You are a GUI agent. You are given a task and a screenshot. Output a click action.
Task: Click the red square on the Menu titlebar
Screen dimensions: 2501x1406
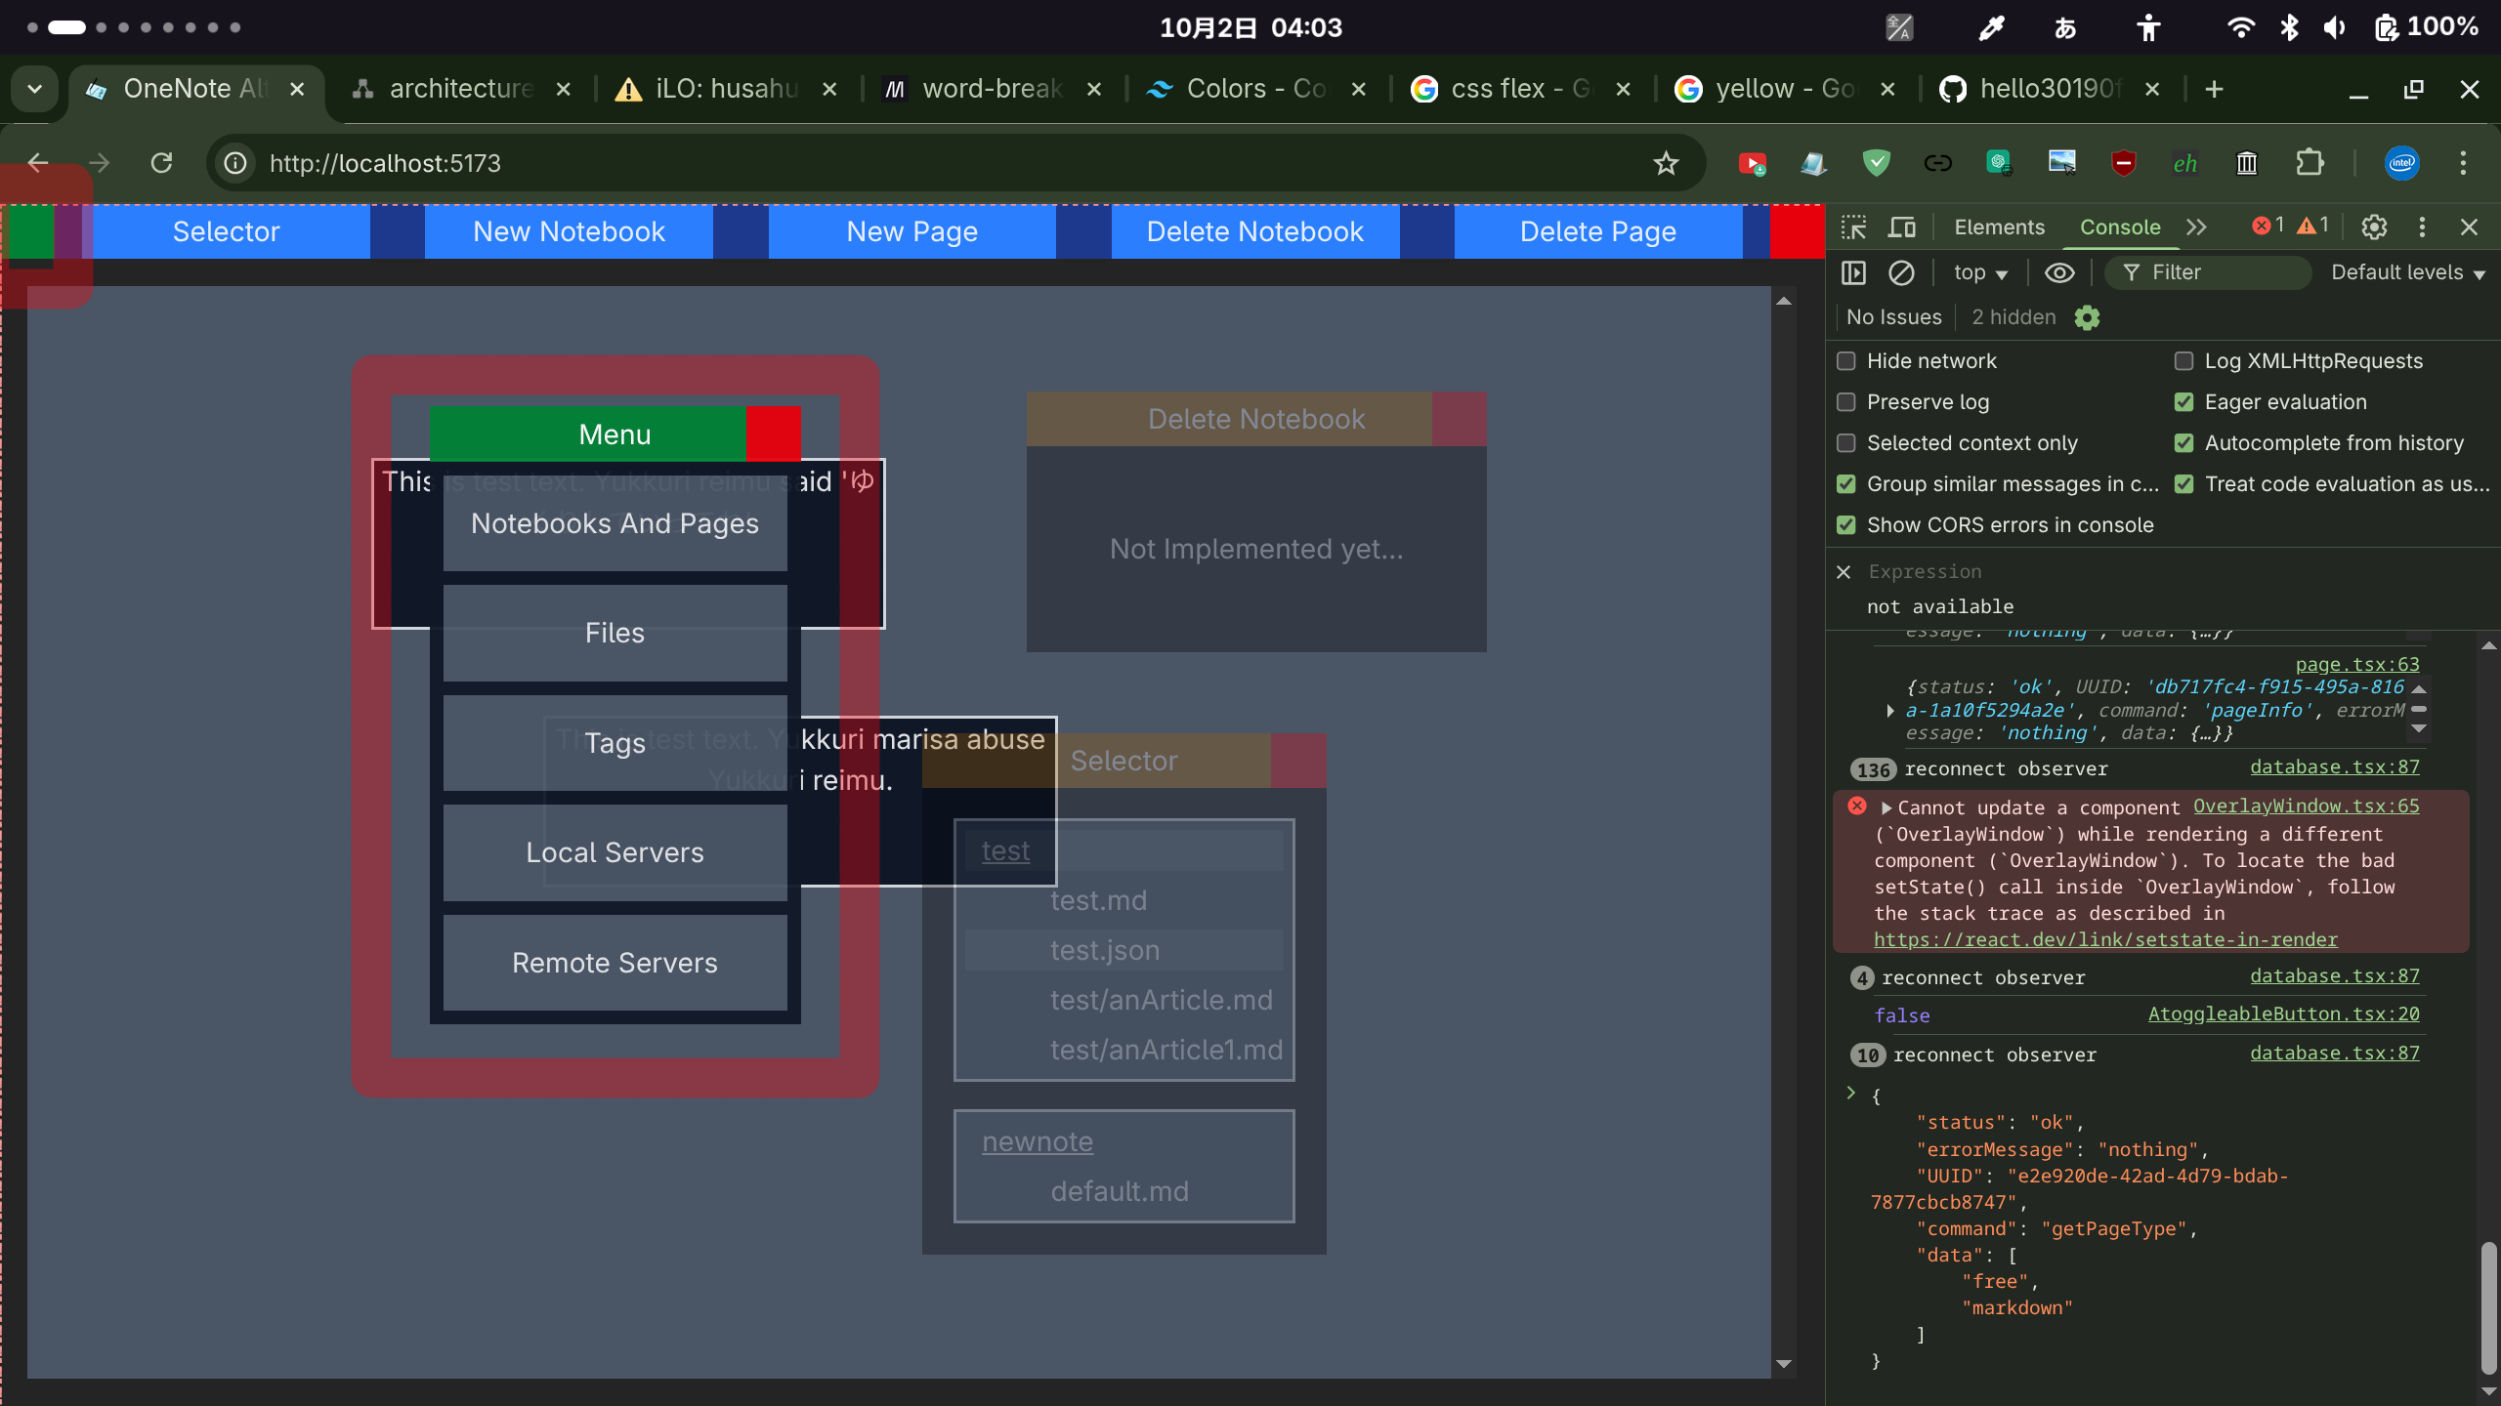point(773,434)
